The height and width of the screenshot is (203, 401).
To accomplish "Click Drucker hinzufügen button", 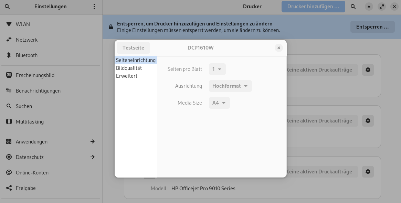I will pos(313,7).
